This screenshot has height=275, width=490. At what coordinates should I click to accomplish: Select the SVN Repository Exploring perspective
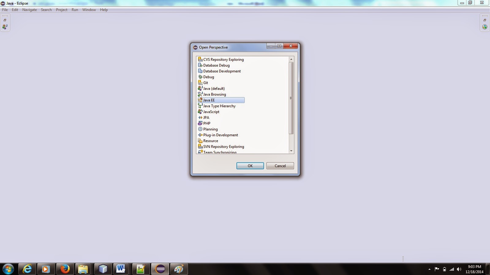click(x=221, y=147)
